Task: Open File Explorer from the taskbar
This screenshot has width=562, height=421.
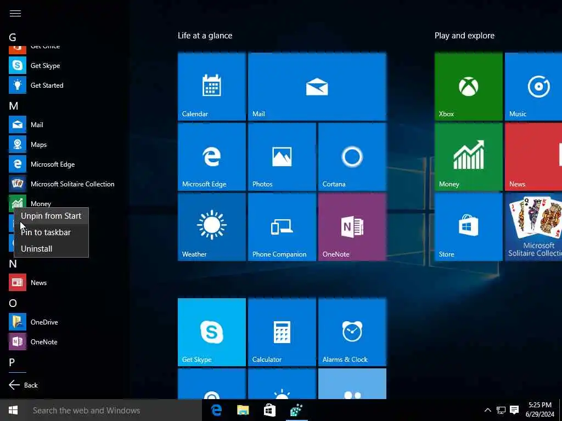Action: pos(243,410)
